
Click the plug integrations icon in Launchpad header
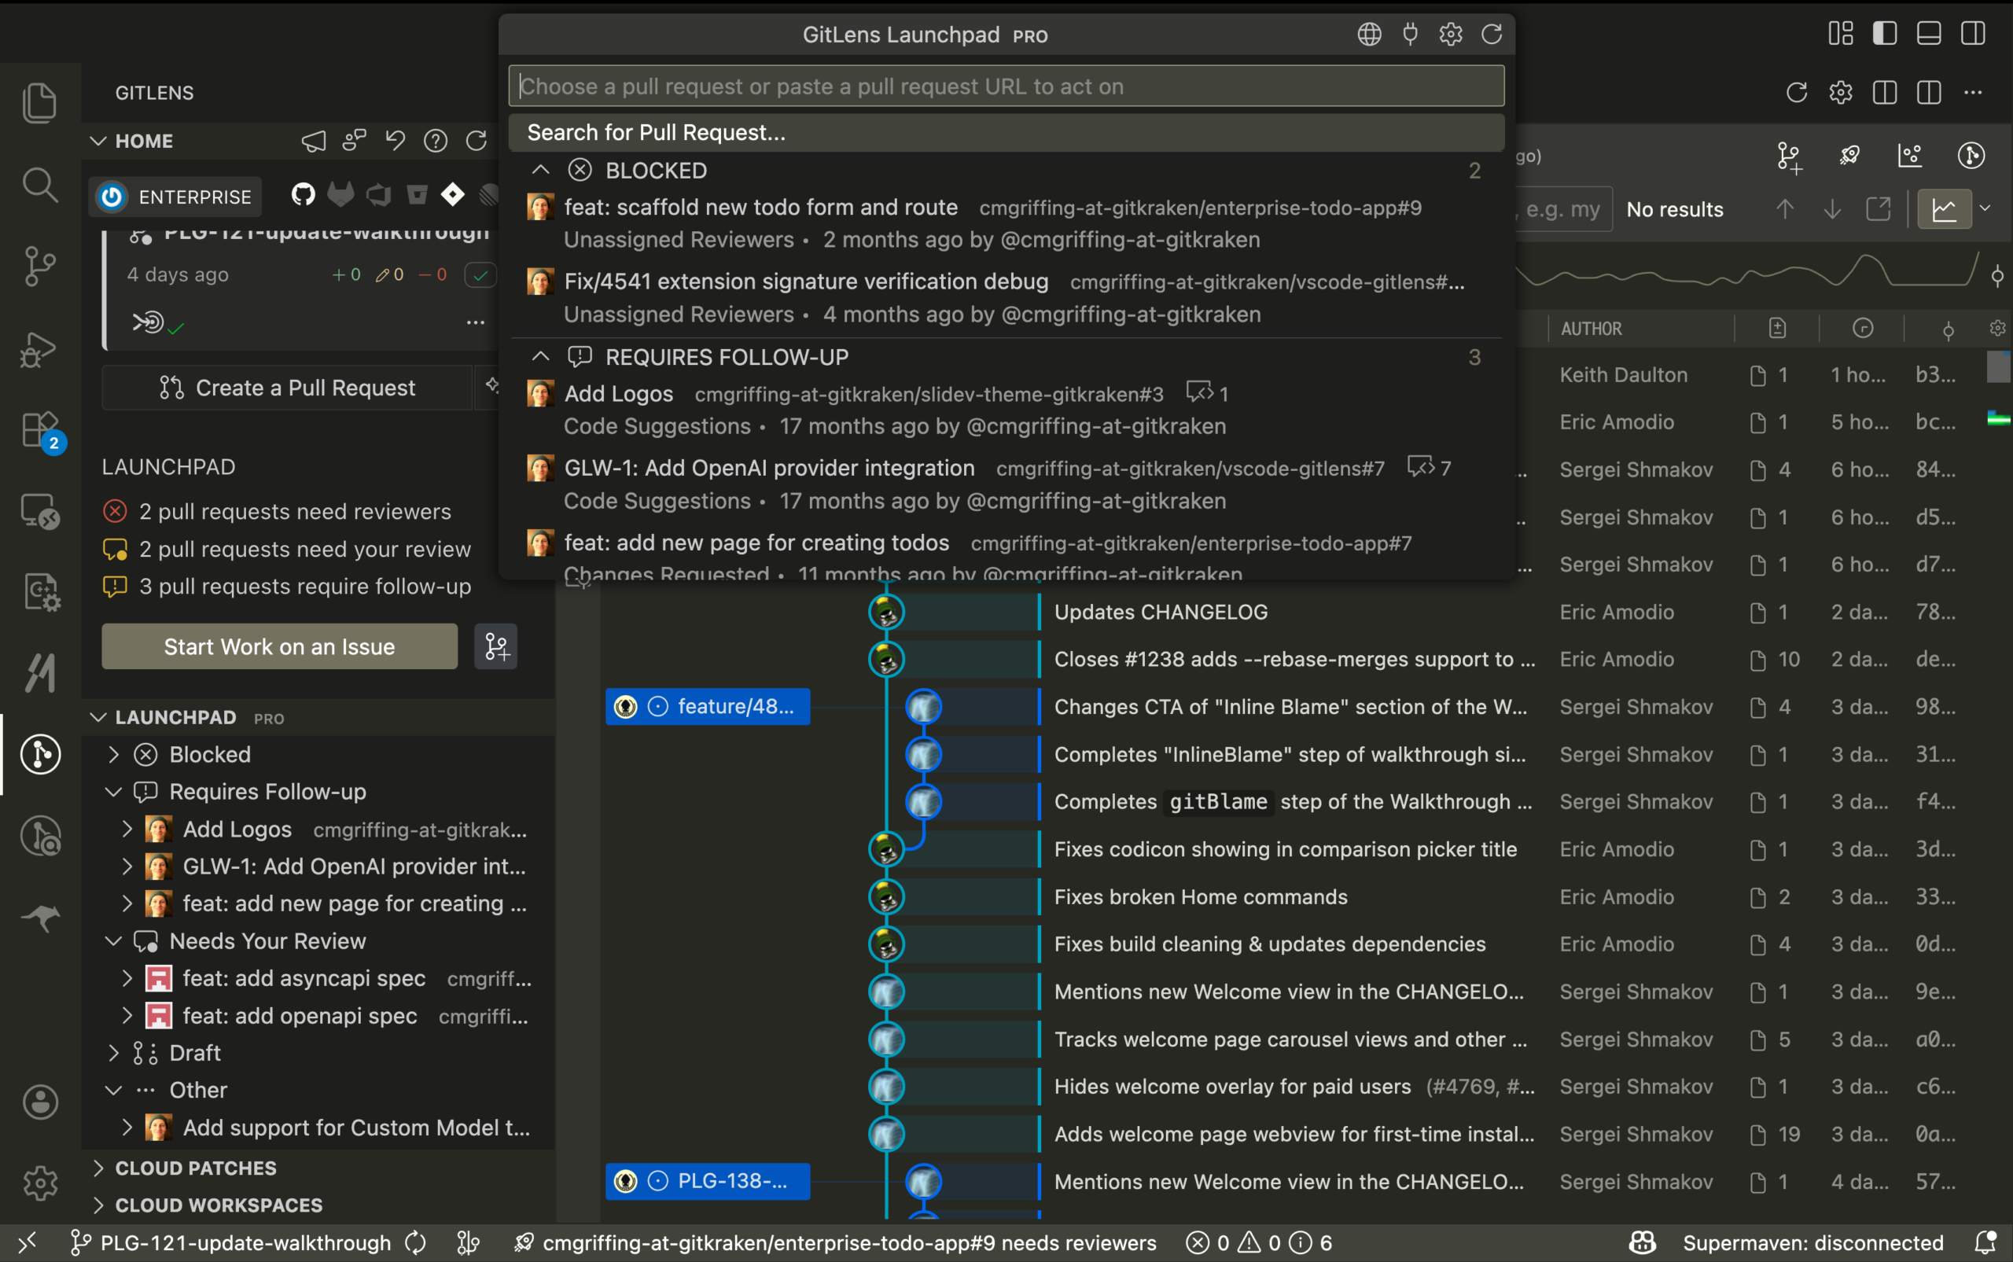pyautogui.click(x=1409, y=35)
